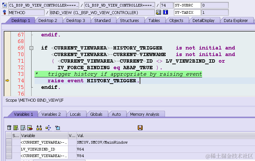
Task: Open the Standard tab
Action: click(103, 20)
